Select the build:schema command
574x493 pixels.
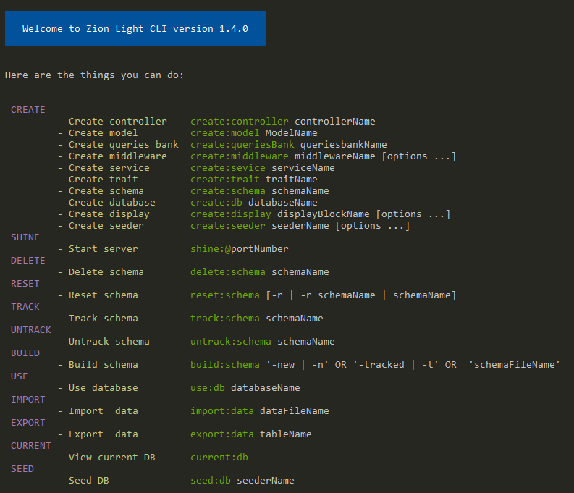click(x=225, y=365)
